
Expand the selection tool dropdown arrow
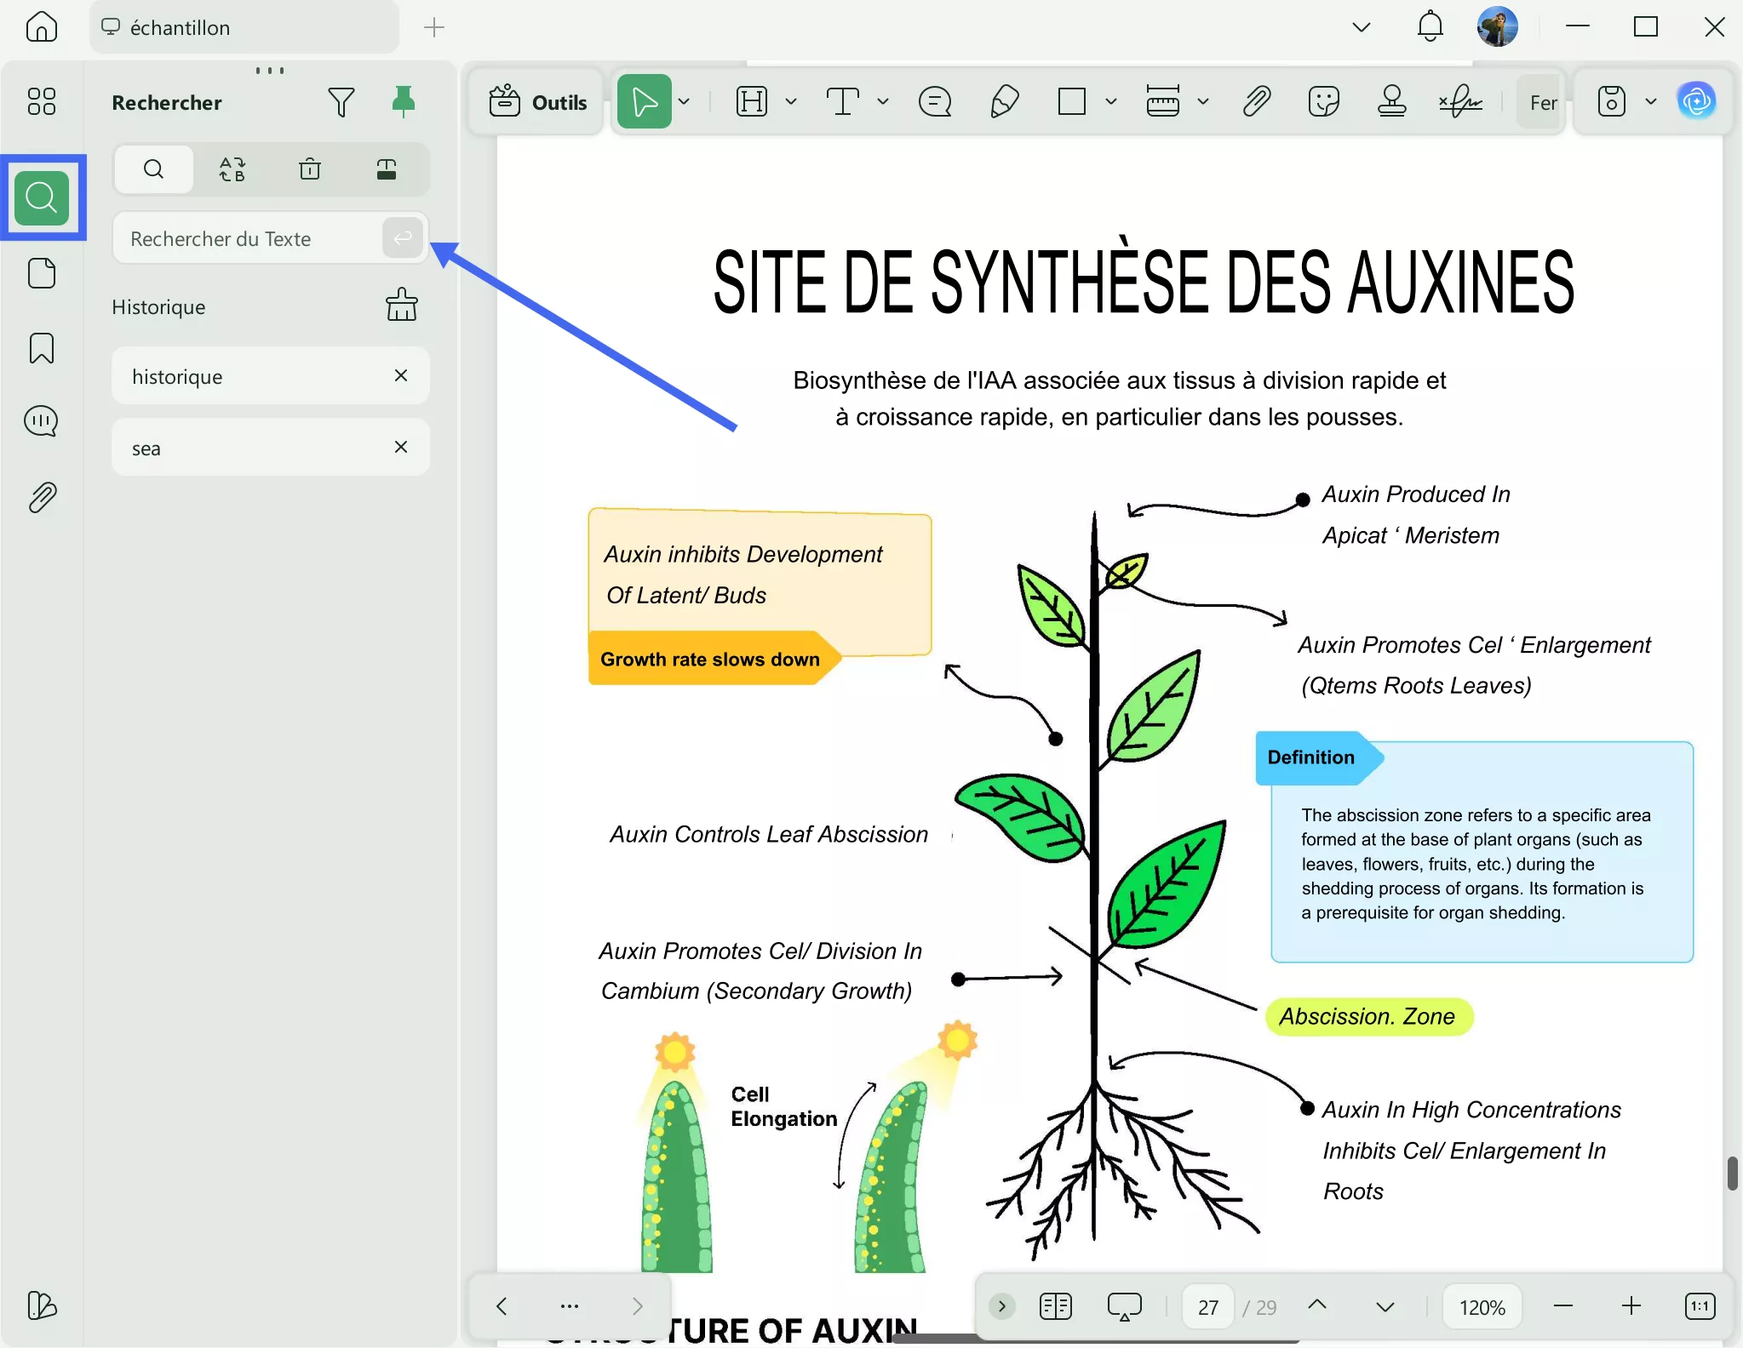pos(684,101)
